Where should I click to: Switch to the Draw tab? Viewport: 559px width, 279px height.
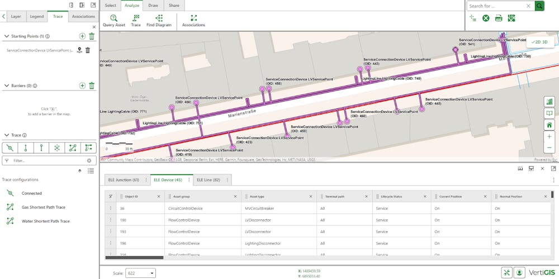pyautogui.click(x=153, y=6)
